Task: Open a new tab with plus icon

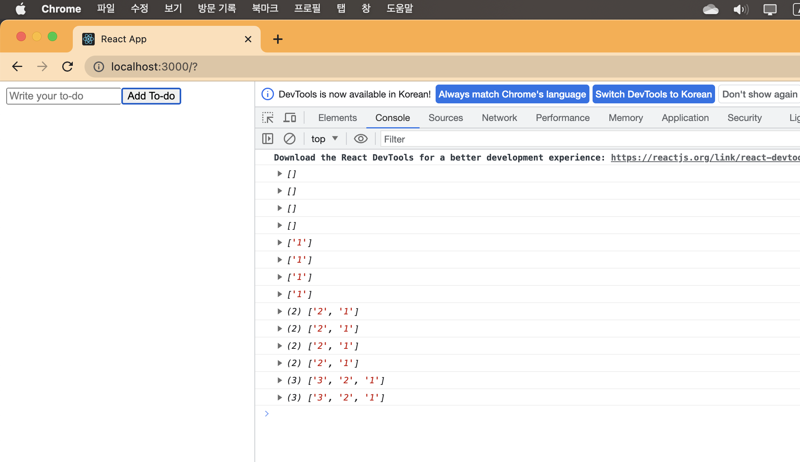Action: pyautogui.click(x=277, y=39)
